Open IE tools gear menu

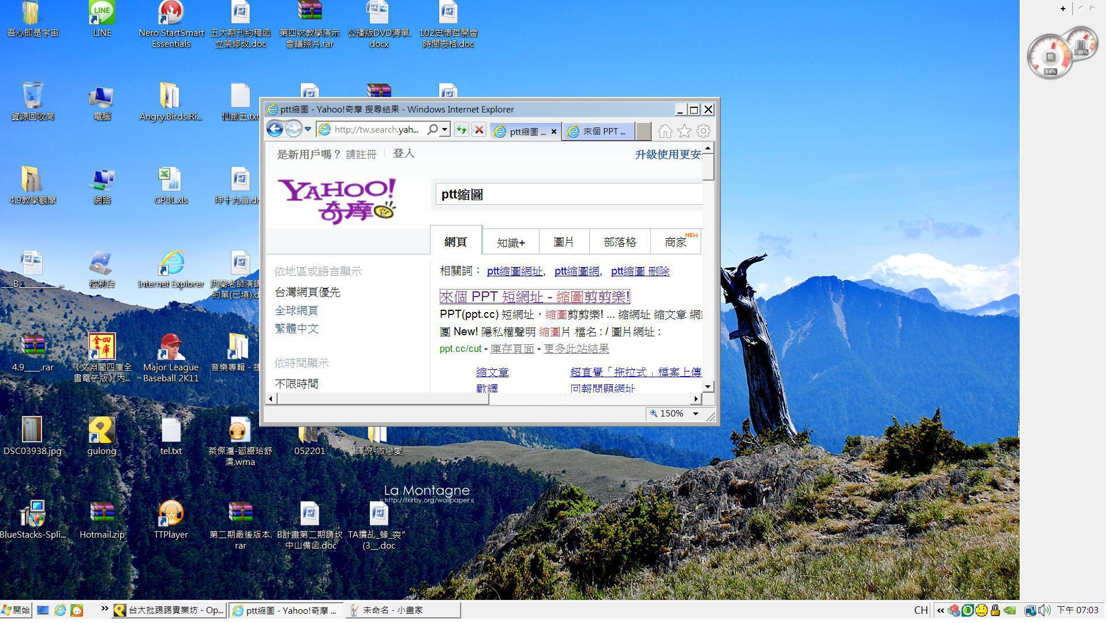click(703, 132)
